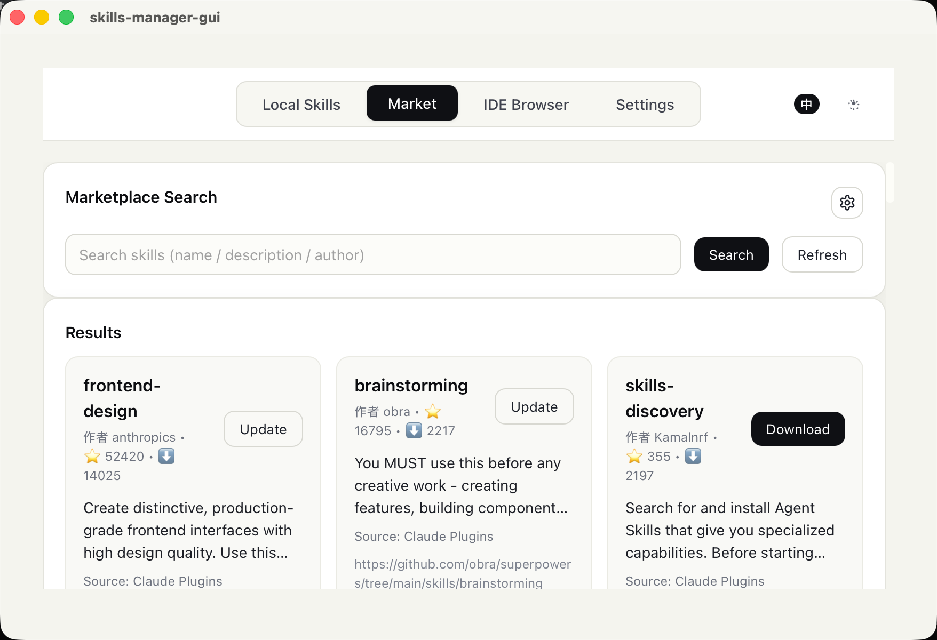This screenshot has width=937, height=640.
Task: Click author text '作者 obra'
Action: [383, 412]
